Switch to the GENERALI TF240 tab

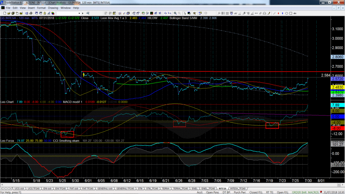[125, 189]
